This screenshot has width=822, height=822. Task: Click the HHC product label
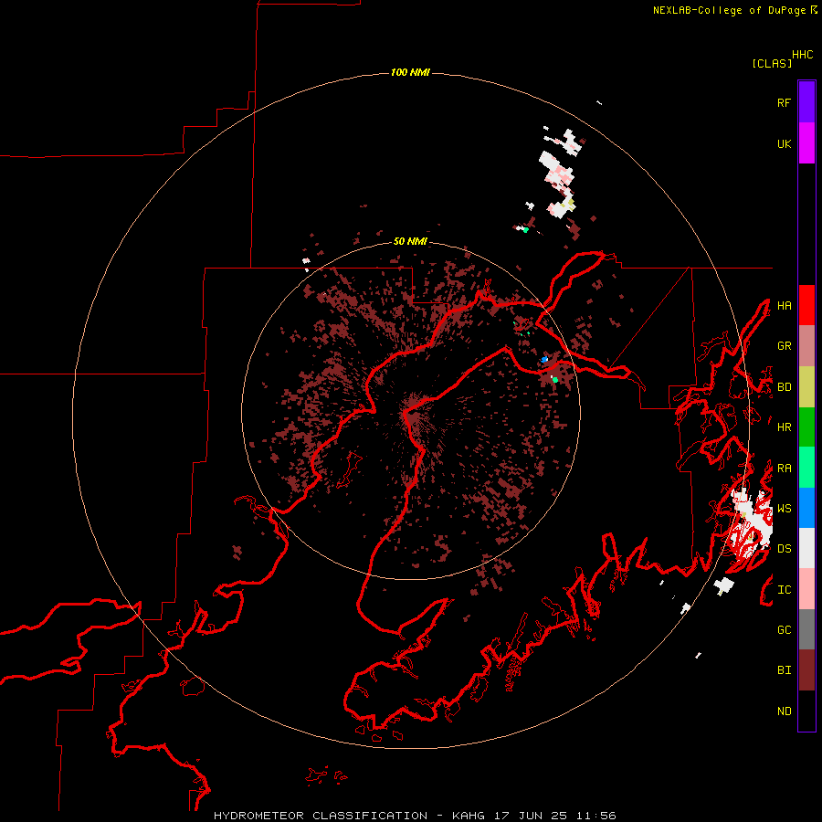point(803,55)
